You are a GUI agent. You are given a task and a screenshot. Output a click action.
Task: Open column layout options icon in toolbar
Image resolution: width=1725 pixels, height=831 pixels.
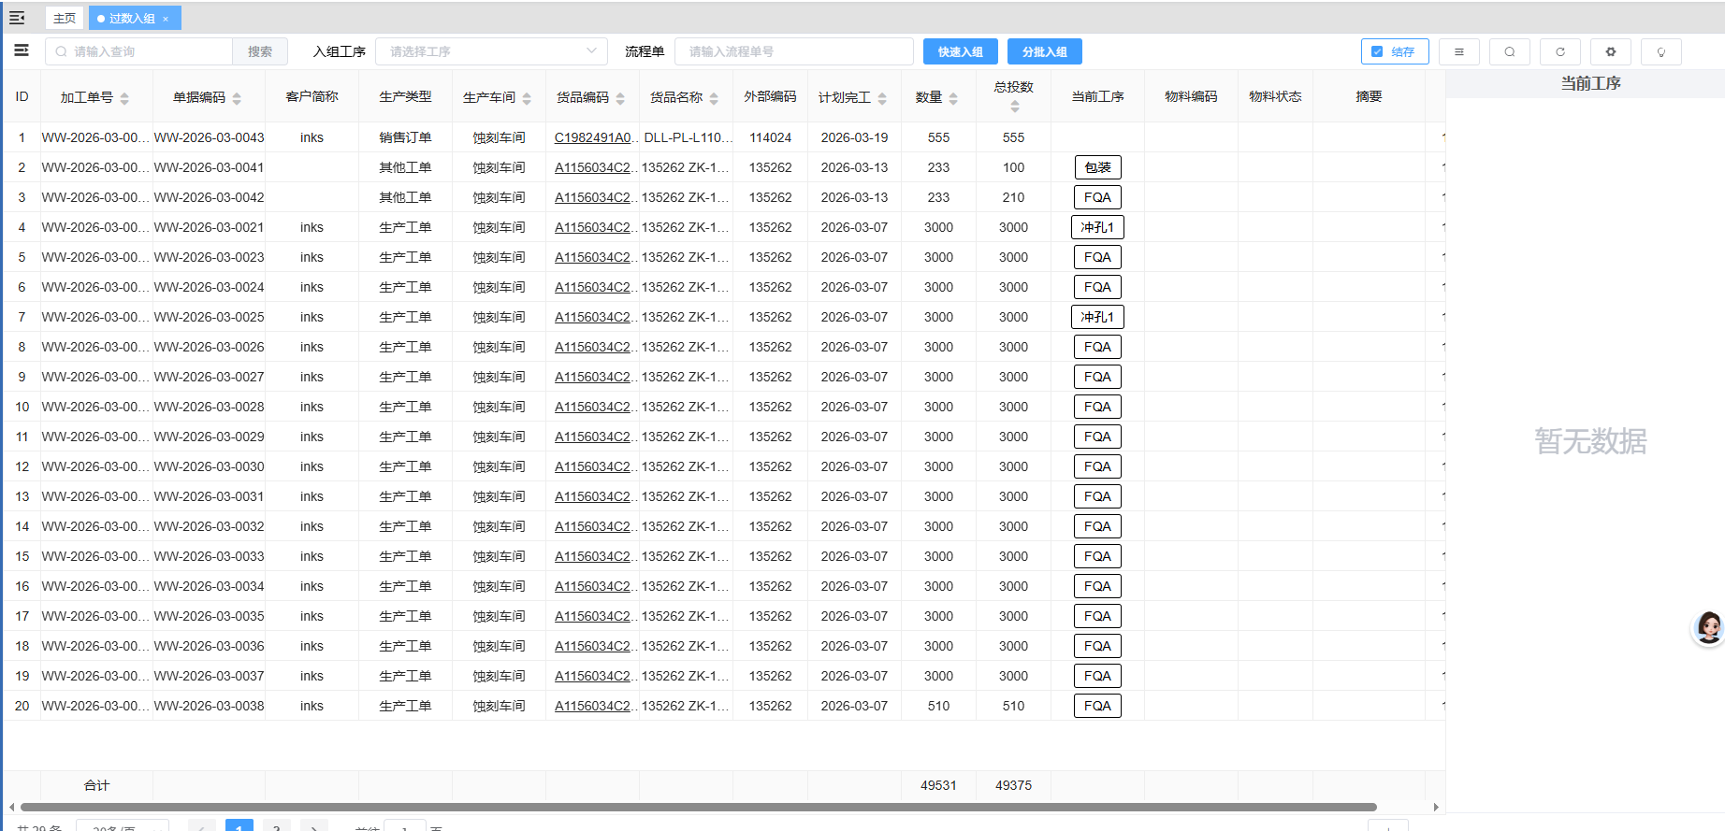click(x=1458, y=52)
